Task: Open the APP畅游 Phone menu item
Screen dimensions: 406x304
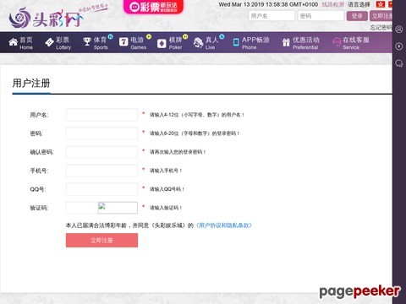Action: 251,43
